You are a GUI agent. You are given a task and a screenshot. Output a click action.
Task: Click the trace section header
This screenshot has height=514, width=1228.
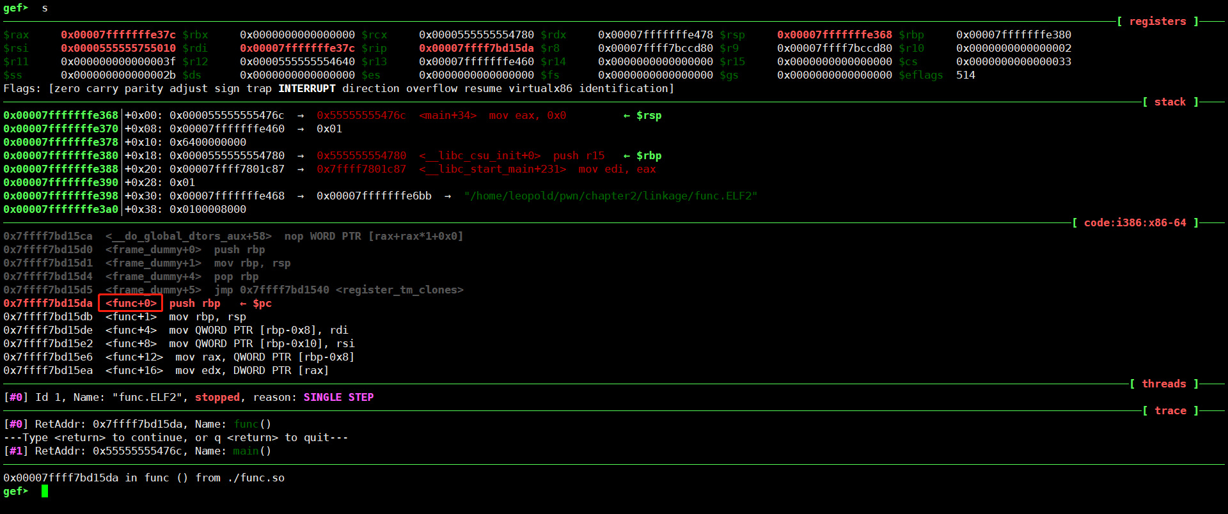click(1170, 410)
